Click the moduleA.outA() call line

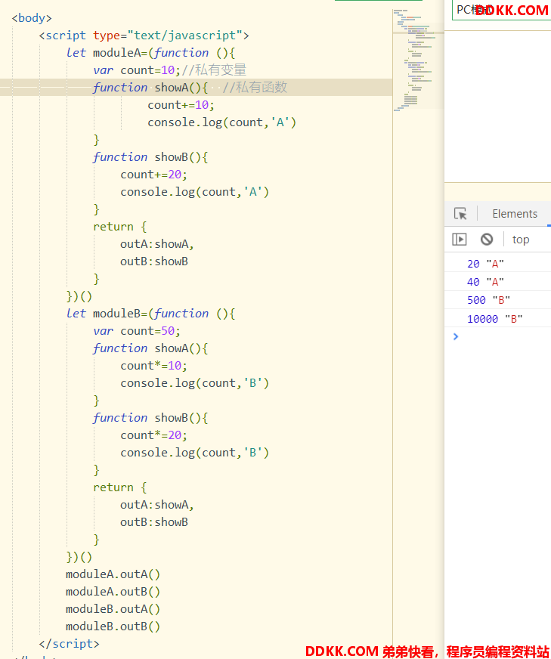pos(113,574)
